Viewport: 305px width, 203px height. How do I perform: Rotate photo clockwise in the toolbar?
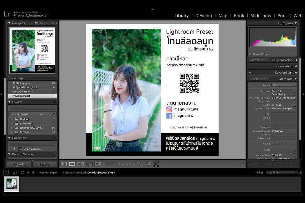(148, 164)
